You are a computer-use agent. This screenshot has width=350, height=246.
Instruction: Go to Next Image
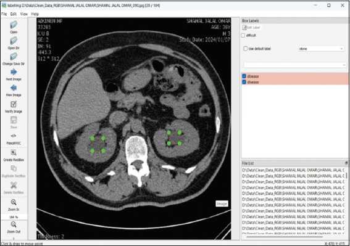(14, 72)
